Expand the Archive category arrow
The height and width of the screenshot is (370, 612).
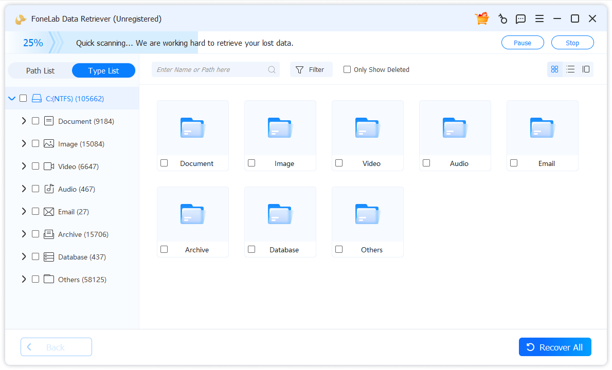click(24, 234)
